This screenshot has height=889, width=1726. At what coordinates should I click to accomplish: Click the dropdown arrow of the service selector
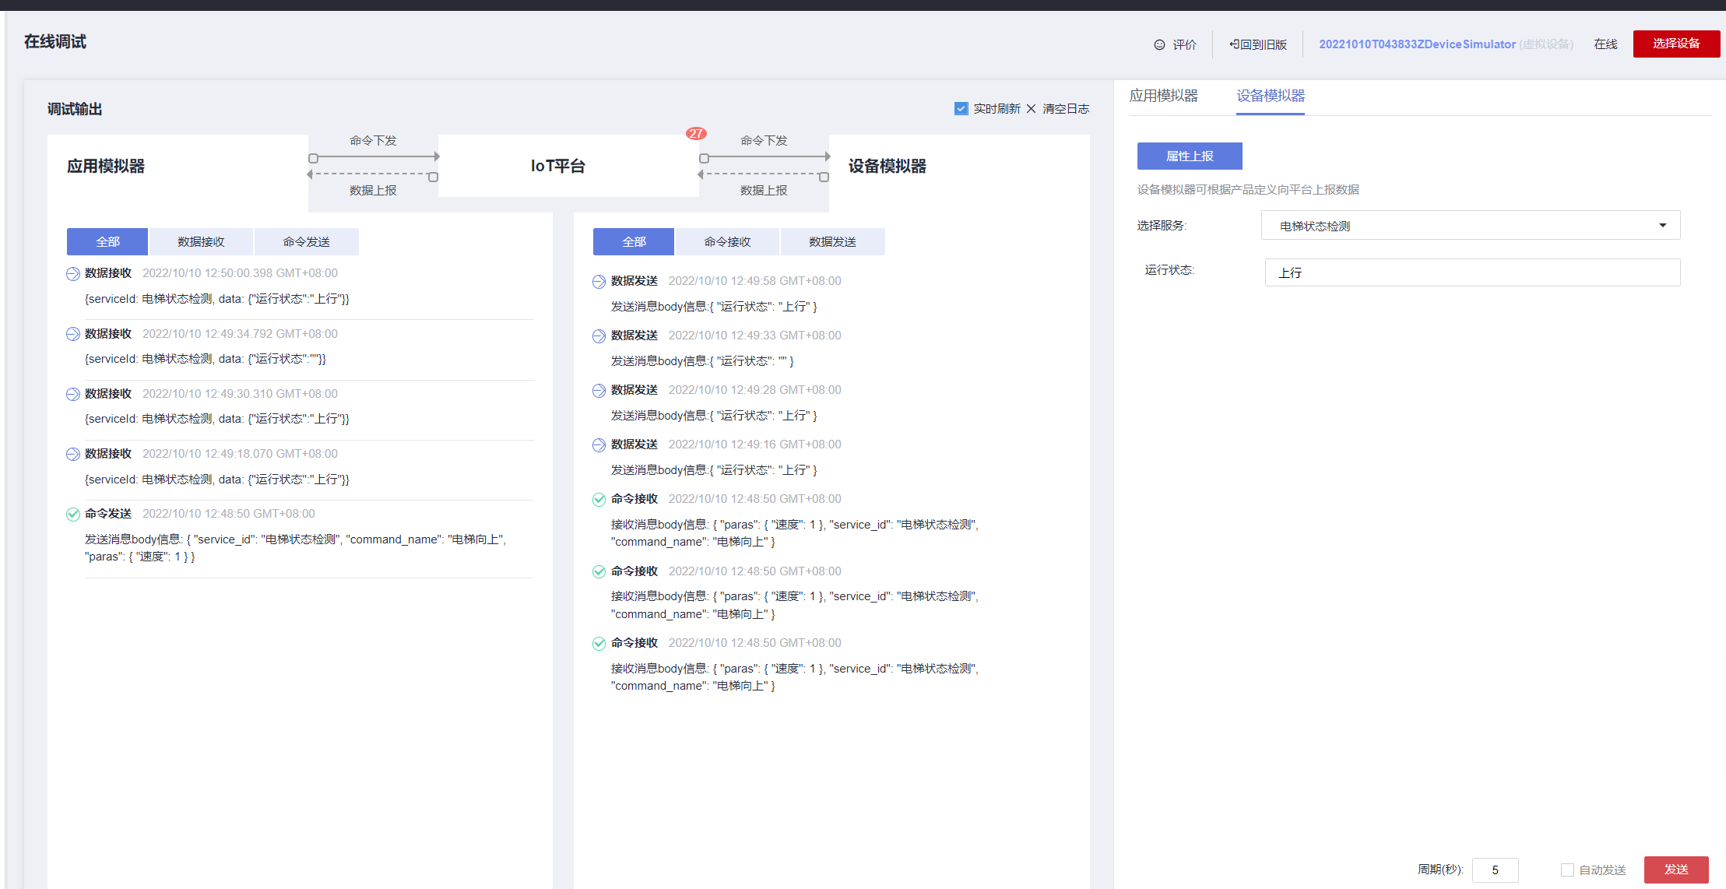(1662, 226)
